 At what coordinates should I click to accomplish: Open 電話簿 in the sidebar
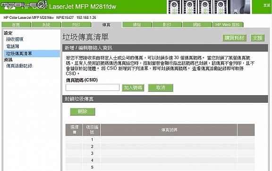coord(13,46)
